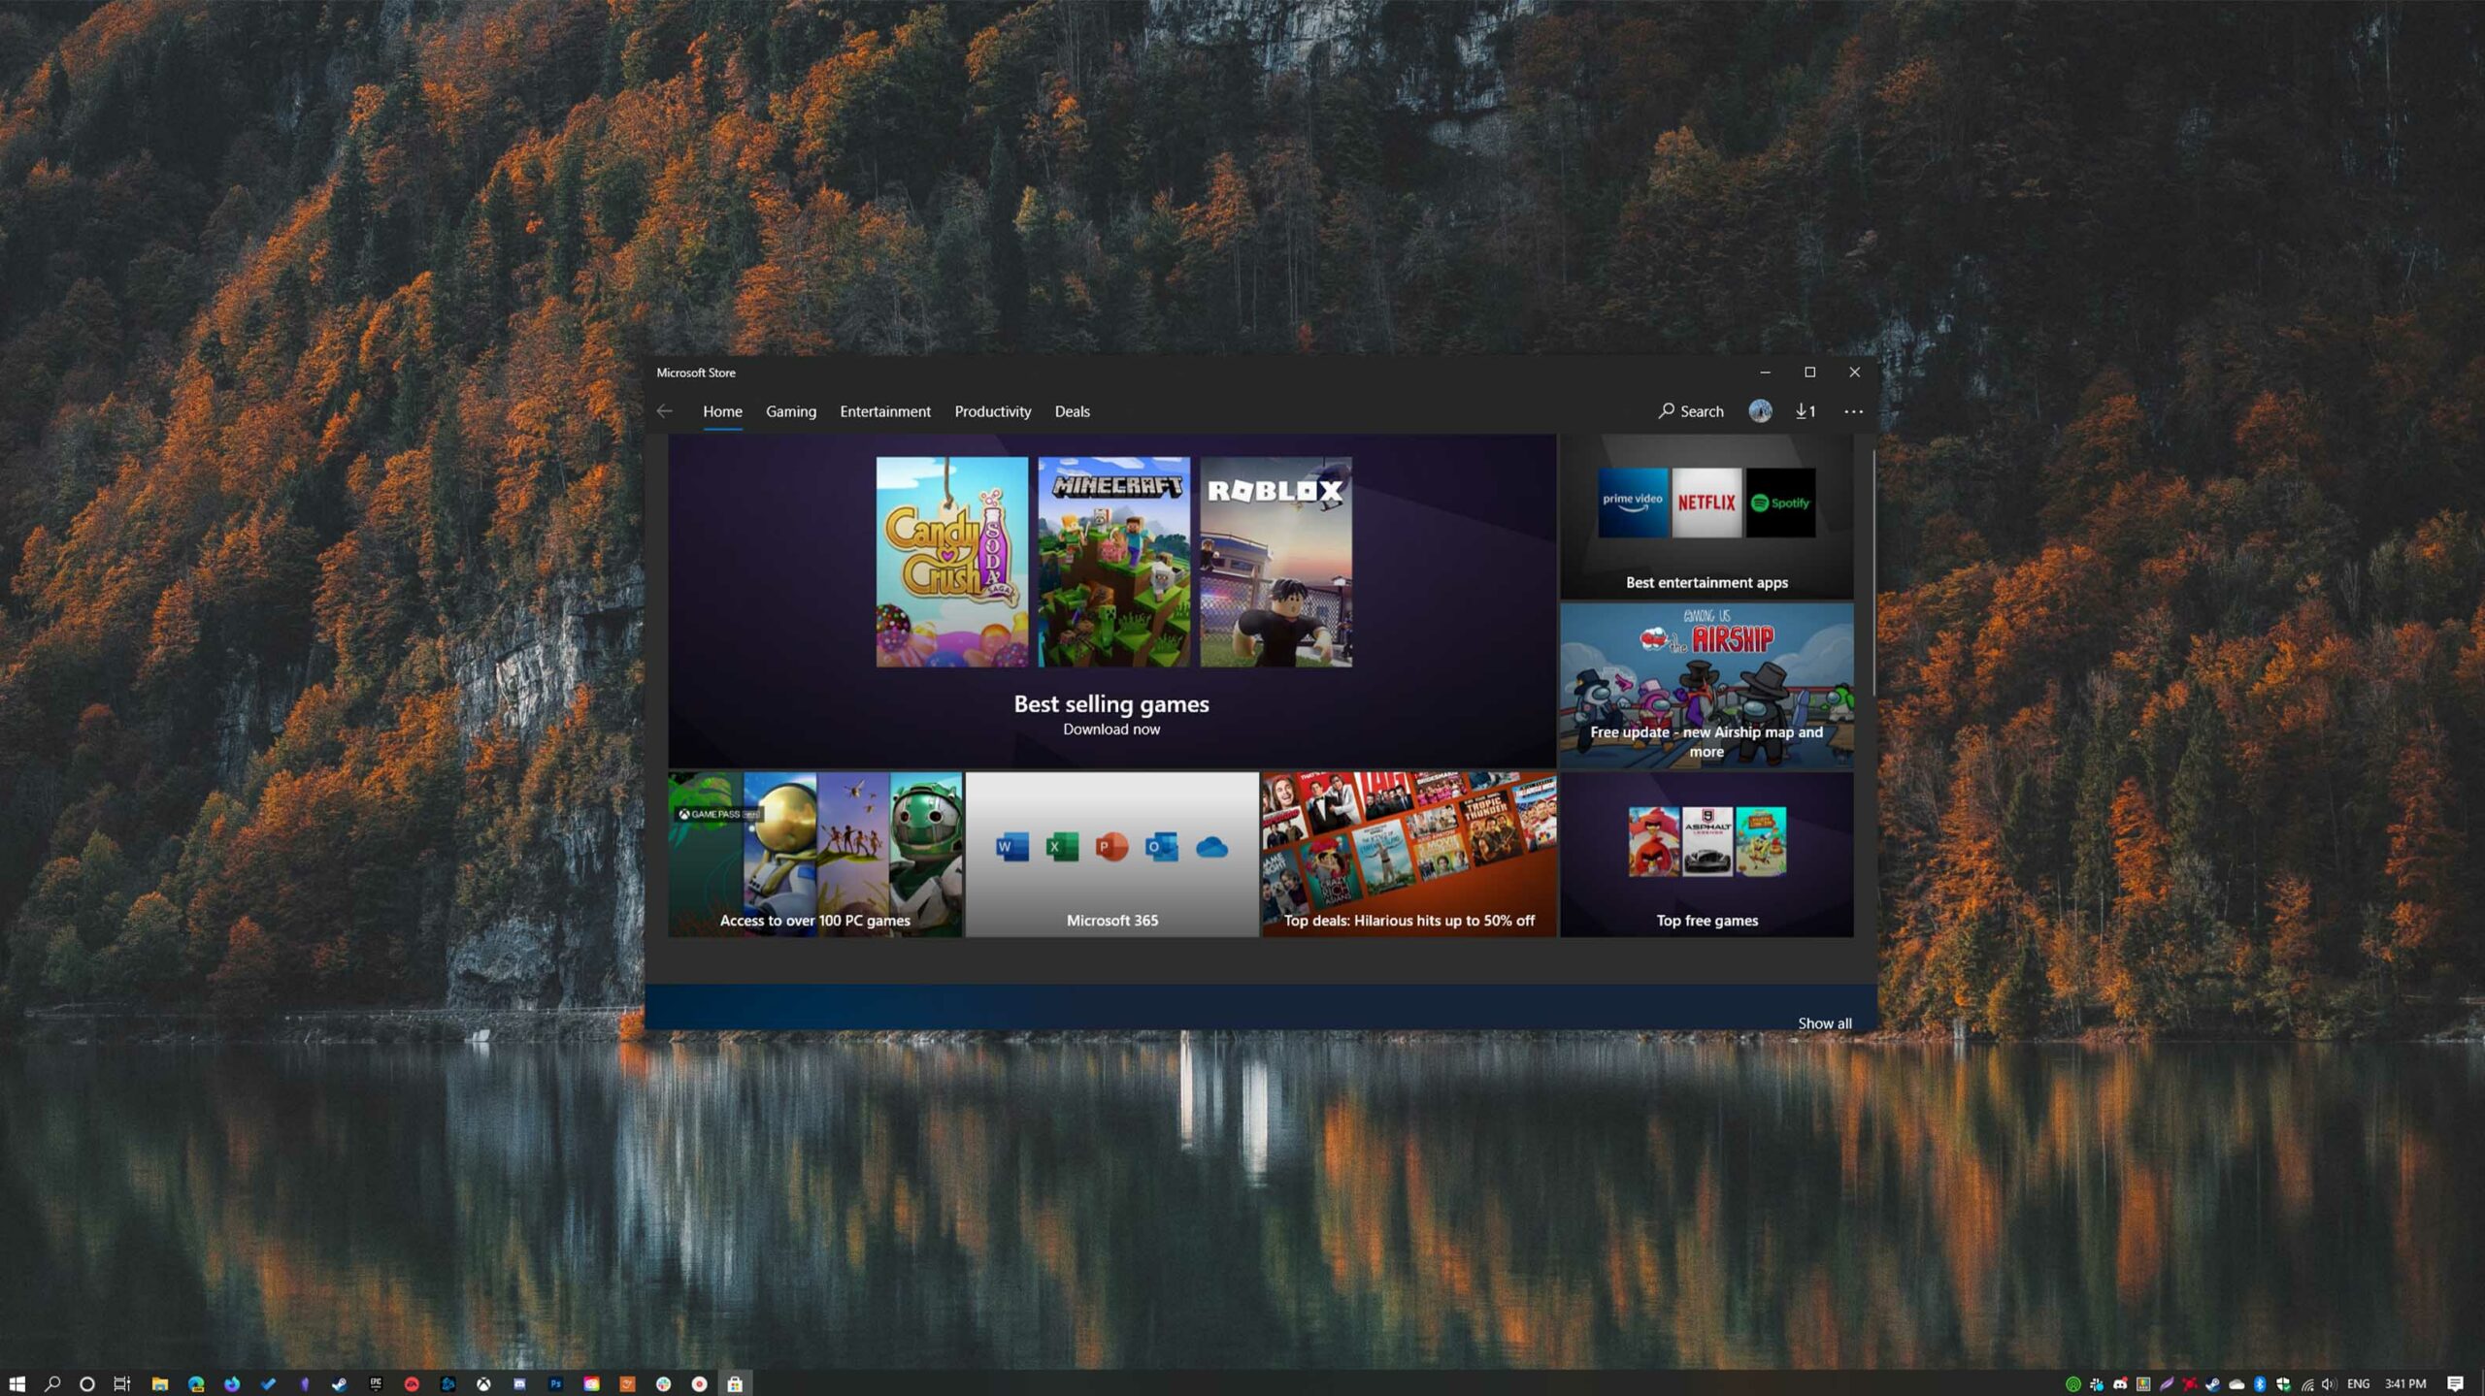Click the Store window vertical scrollbar
This screenshot has width=2485, height=1396.
point(1872,572)
